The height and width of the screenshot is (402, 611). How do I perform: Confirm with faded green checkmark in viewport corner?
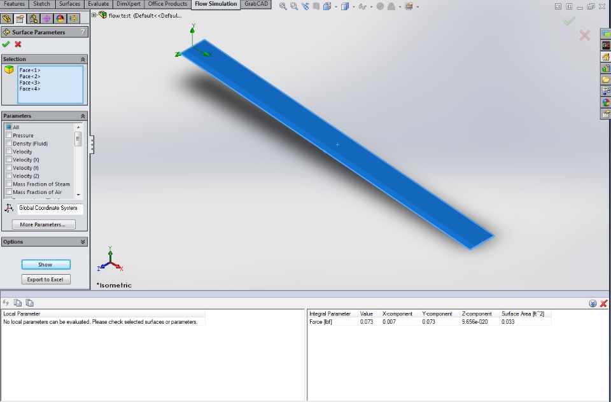pyautogui.click(x=569, y=20)
